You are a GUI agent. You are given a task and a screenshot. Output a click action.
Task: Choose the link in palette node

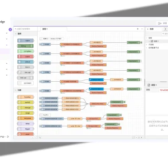[26, 67]
